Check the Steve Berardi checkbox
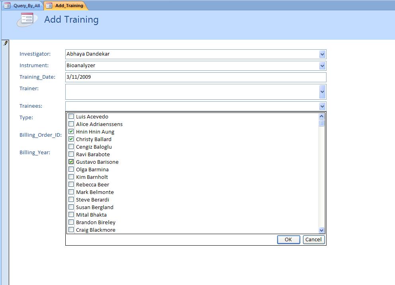The height and width of the screenshot is (285, 395). 71,199
